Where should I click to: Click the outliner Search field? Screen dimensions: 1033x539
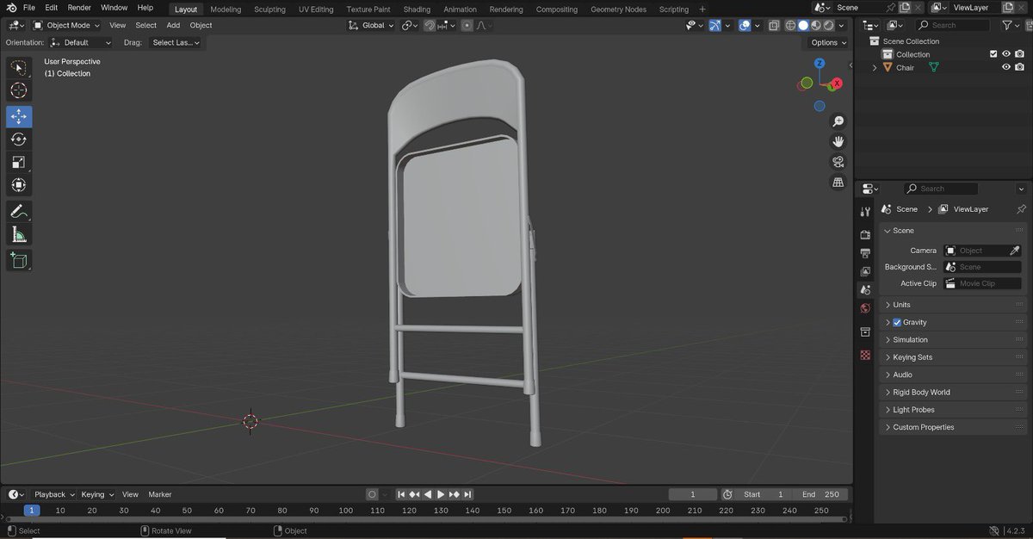(x=954, y=26)
